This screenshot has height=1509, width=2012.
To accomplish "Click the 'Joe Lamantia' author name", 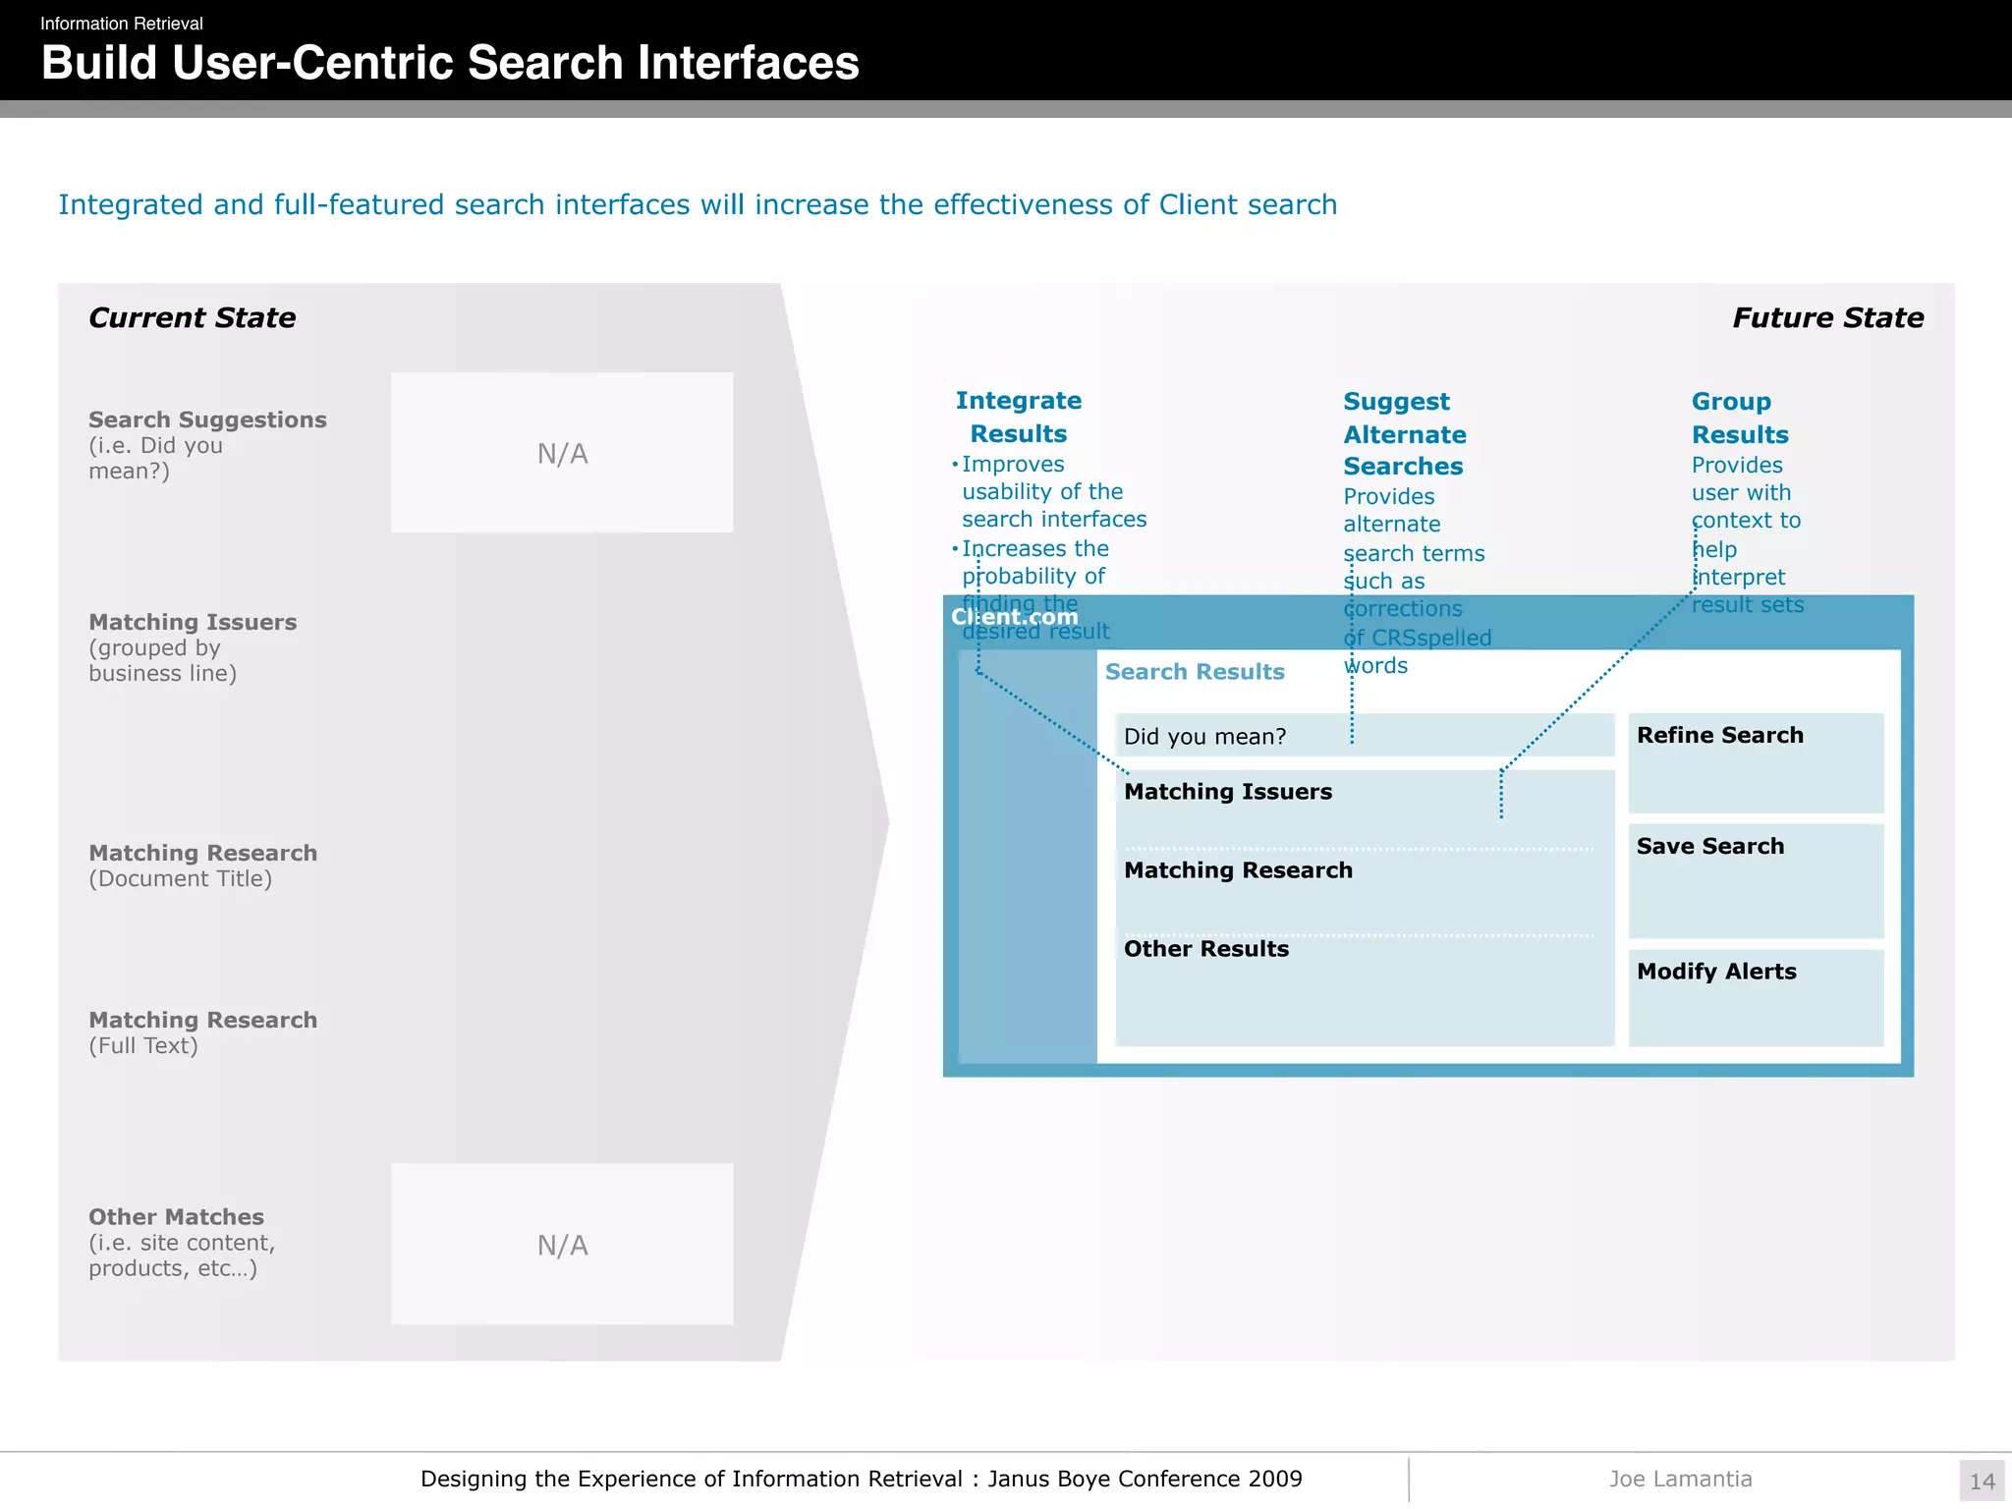I will [x=1680, y=1479].
